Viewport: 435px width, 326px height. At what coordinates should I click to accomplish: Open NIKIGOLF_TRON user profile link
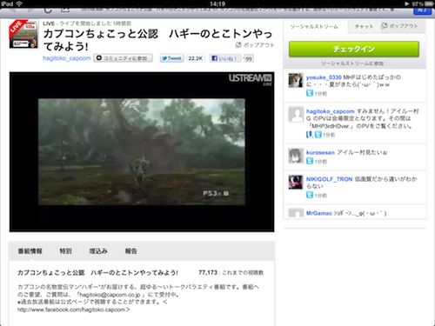[329, 179]
